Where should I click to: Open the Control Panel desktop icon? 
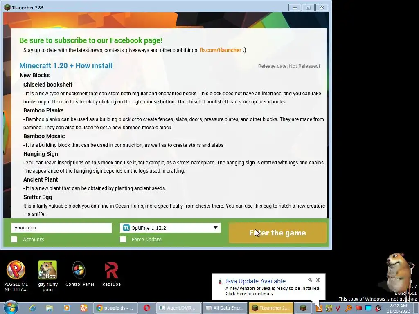(80, 274)
